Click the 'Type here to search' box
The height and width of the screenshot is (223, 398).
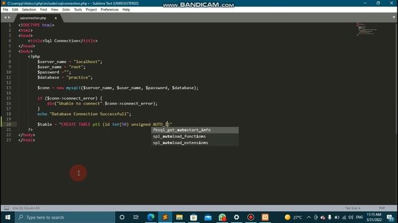(x=65, y=217)
